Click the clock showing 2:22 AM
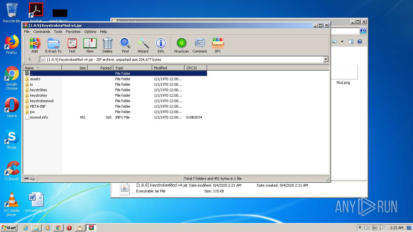This screenshot has width=413, height=232. click(397, 228)
